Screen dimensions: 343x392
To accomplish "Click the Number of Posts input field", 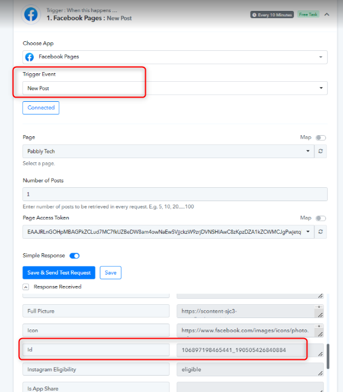I will (x=175, y=194).
